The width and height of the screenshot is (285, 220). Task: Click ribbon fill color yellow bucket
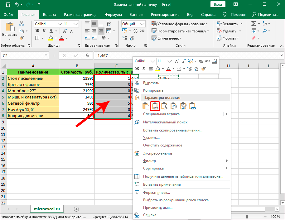coord(51,38)
